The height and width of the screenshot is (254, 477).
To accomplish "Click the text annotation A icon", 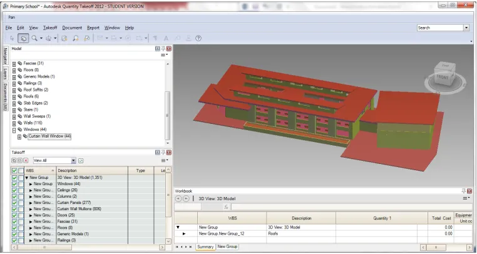I will pyautogui.click(x=166, y=38).
